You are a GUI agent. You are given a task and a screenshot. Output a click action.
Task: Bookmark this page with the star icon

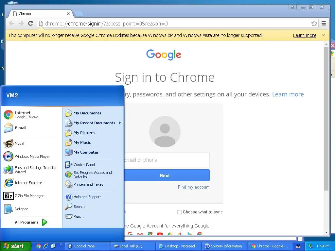click(x=314, y=23)
